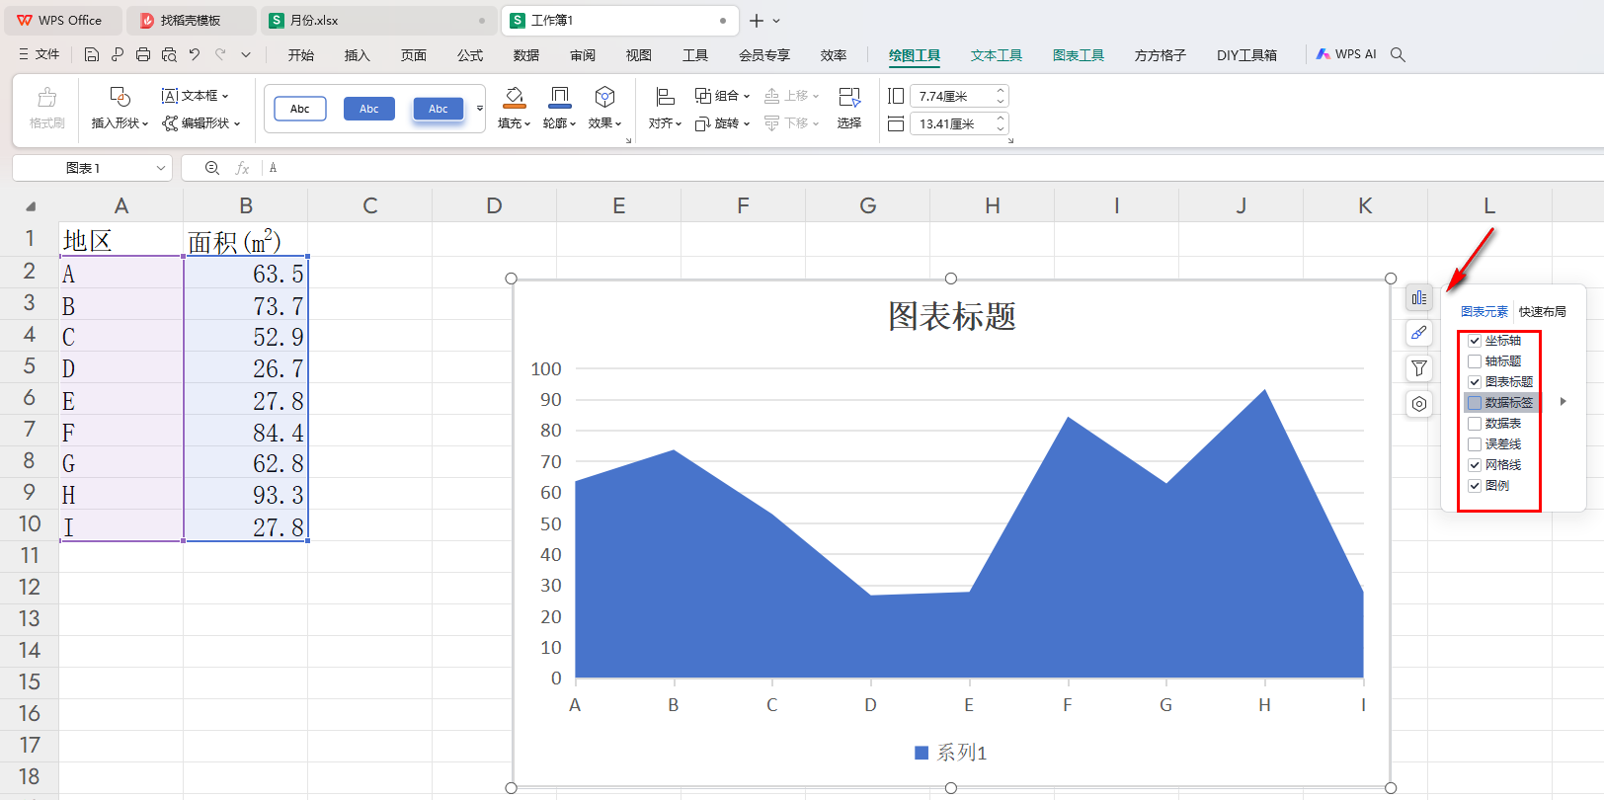Open the 文件 file menu

pyautogui.click(x=40, y=54)
